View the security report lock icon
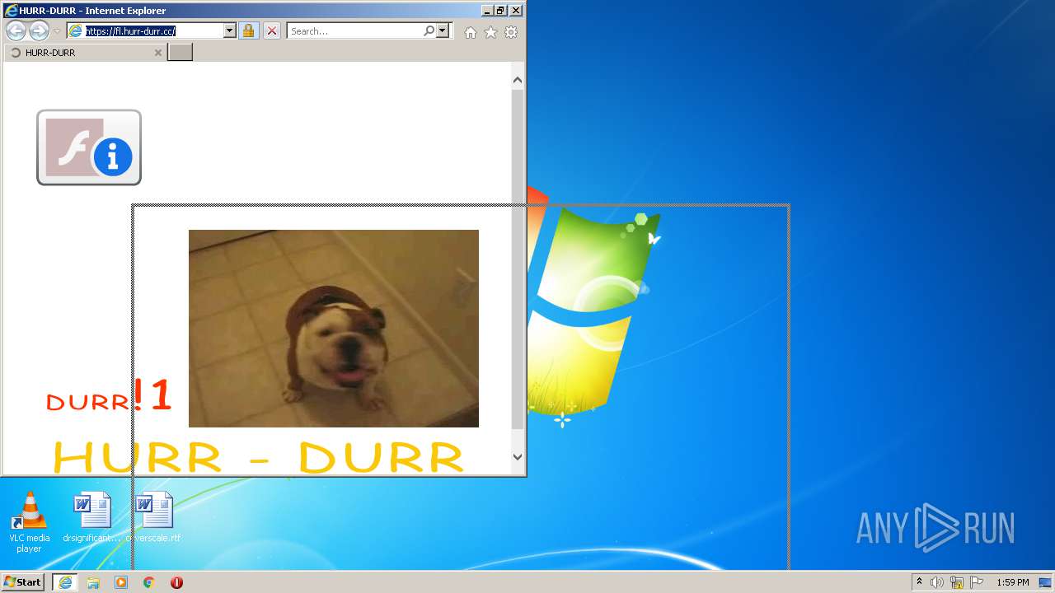This screenshot has height=593, width=1055. [248, 31]
